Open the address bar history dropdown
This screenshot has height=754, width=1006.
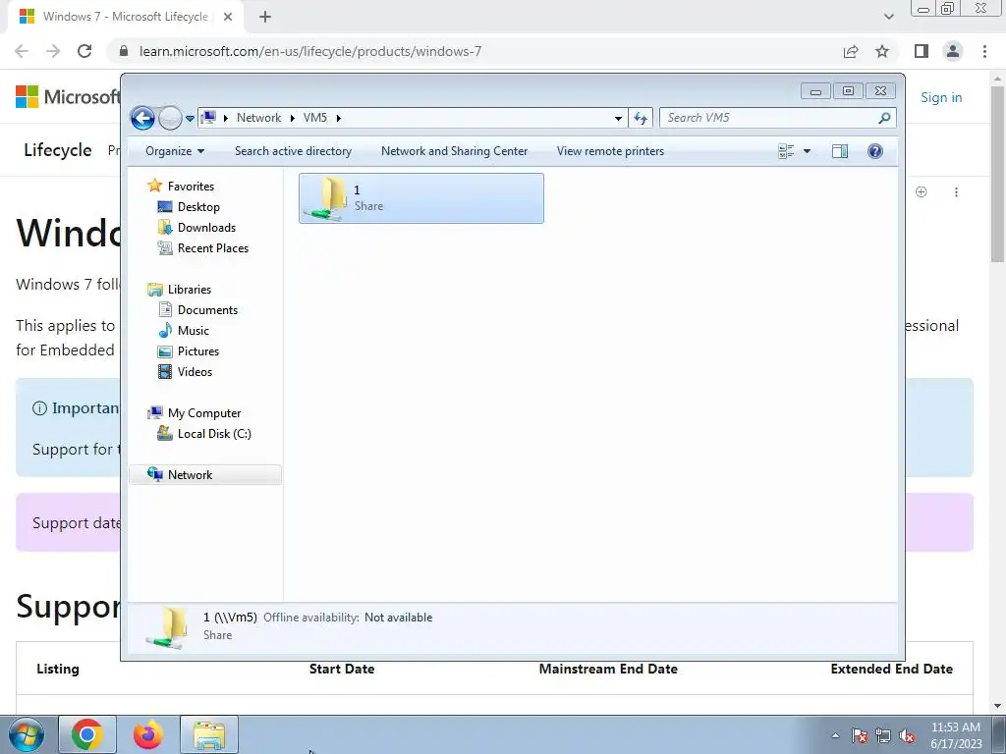point(618,118)
